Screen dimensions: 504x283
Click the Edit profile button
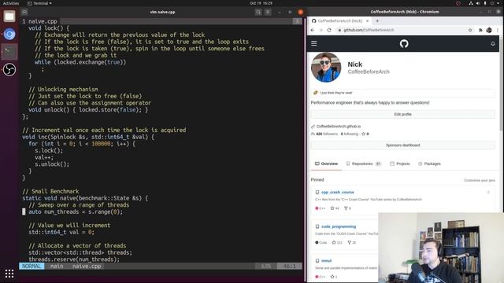click(x=402, y=114)
